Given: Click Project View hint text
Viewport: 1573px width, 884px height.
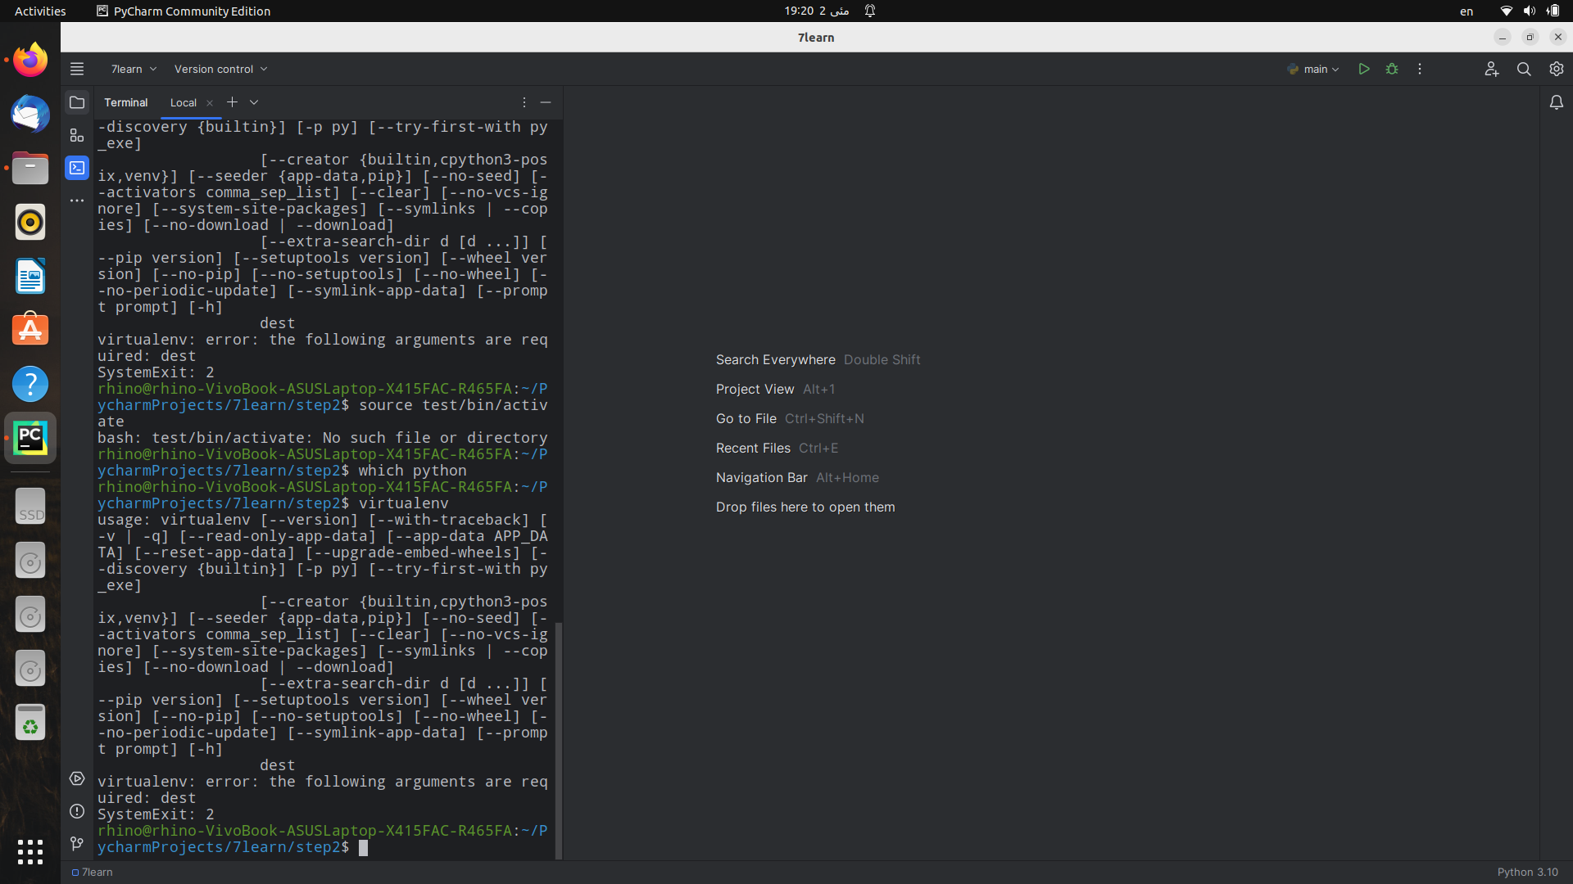Looking at the screenshot, I should pos(755,389).
